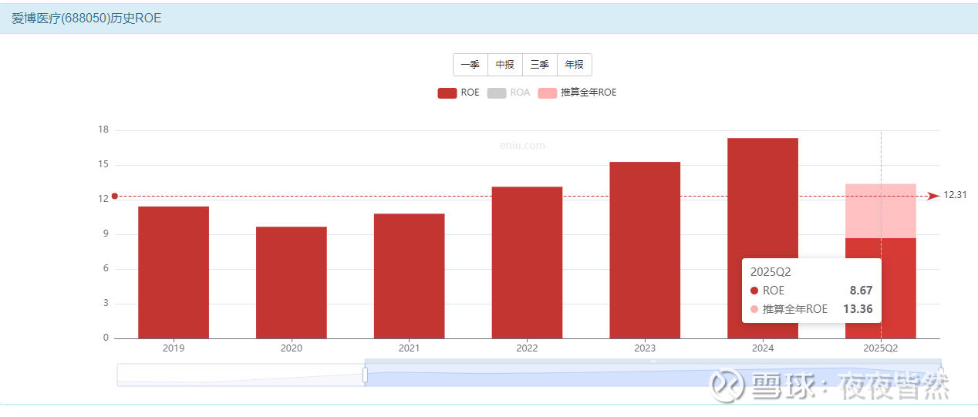Click the 2020 x-axis label
The width and height of the screenshot is (978, 417).
tap(292, 348)
